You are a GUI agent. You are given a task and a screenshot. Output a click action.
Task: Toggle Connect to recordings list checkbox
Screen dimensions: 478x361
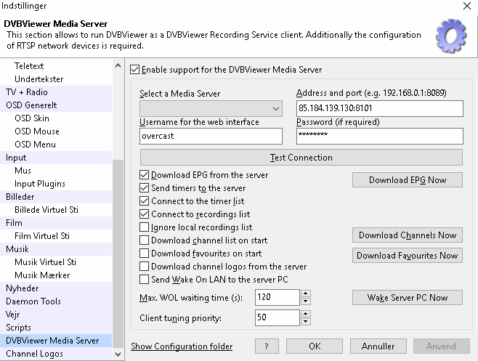pyautogui.click(x=144, y=214)
